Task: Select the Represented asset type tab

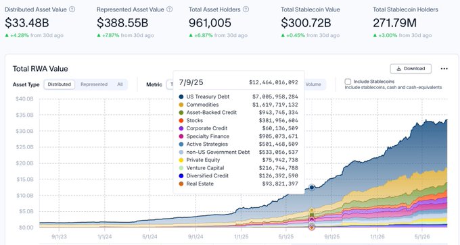Action: point(94,84)
